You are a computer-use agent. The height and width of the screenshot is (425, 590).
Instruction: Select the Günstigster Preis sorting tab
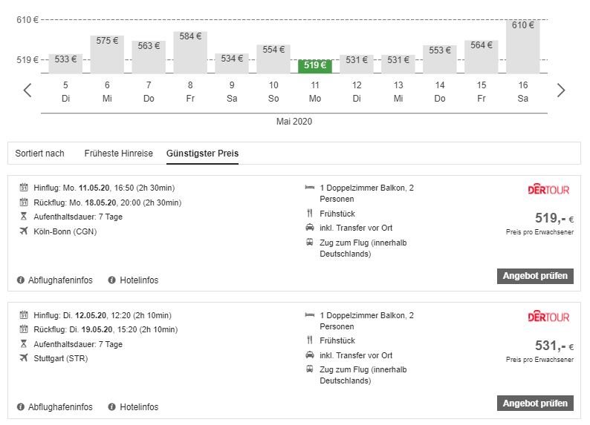[202, 154]
